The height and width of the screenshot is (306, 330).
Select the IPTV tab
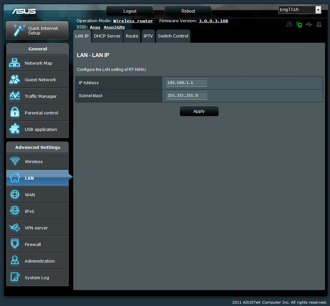click(148, 36)
